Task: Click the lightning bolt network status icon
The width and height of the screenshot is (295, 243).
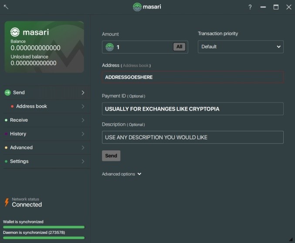Action: [x=7, y=202]
